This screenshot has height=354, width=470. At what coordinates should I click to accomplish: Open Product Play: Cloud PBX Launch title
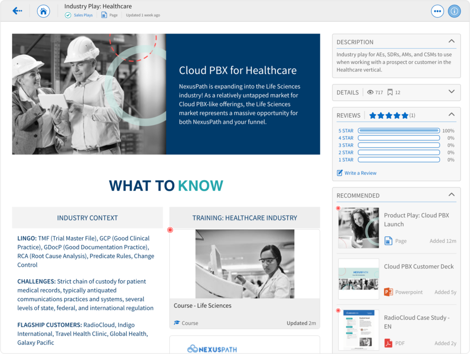[x=416, y=220]
